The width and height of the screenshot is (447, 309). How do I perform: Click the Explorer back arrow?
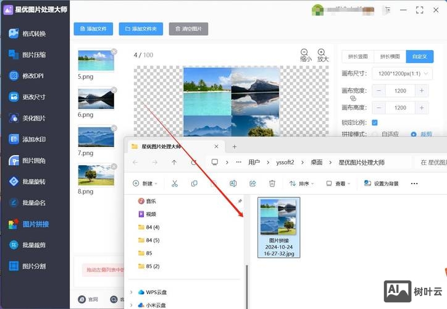(135, 163)
